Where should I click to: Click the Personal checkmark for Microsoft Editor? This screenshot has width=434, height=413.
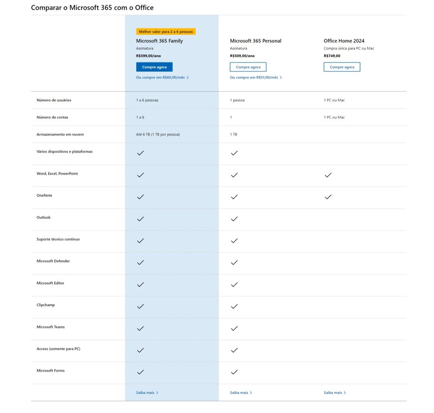(234, 285)
